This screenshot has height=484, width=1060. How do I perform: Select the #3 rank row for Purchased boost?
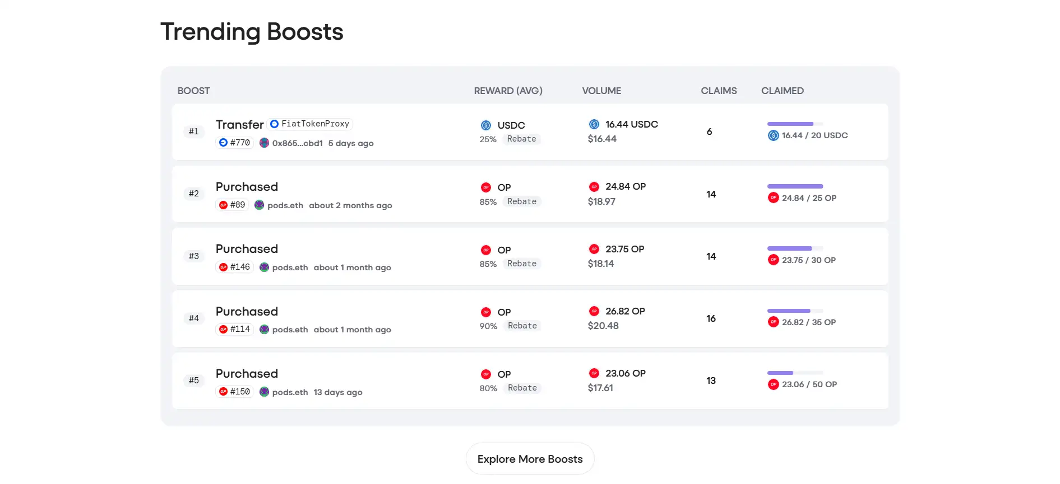point(193,256)
